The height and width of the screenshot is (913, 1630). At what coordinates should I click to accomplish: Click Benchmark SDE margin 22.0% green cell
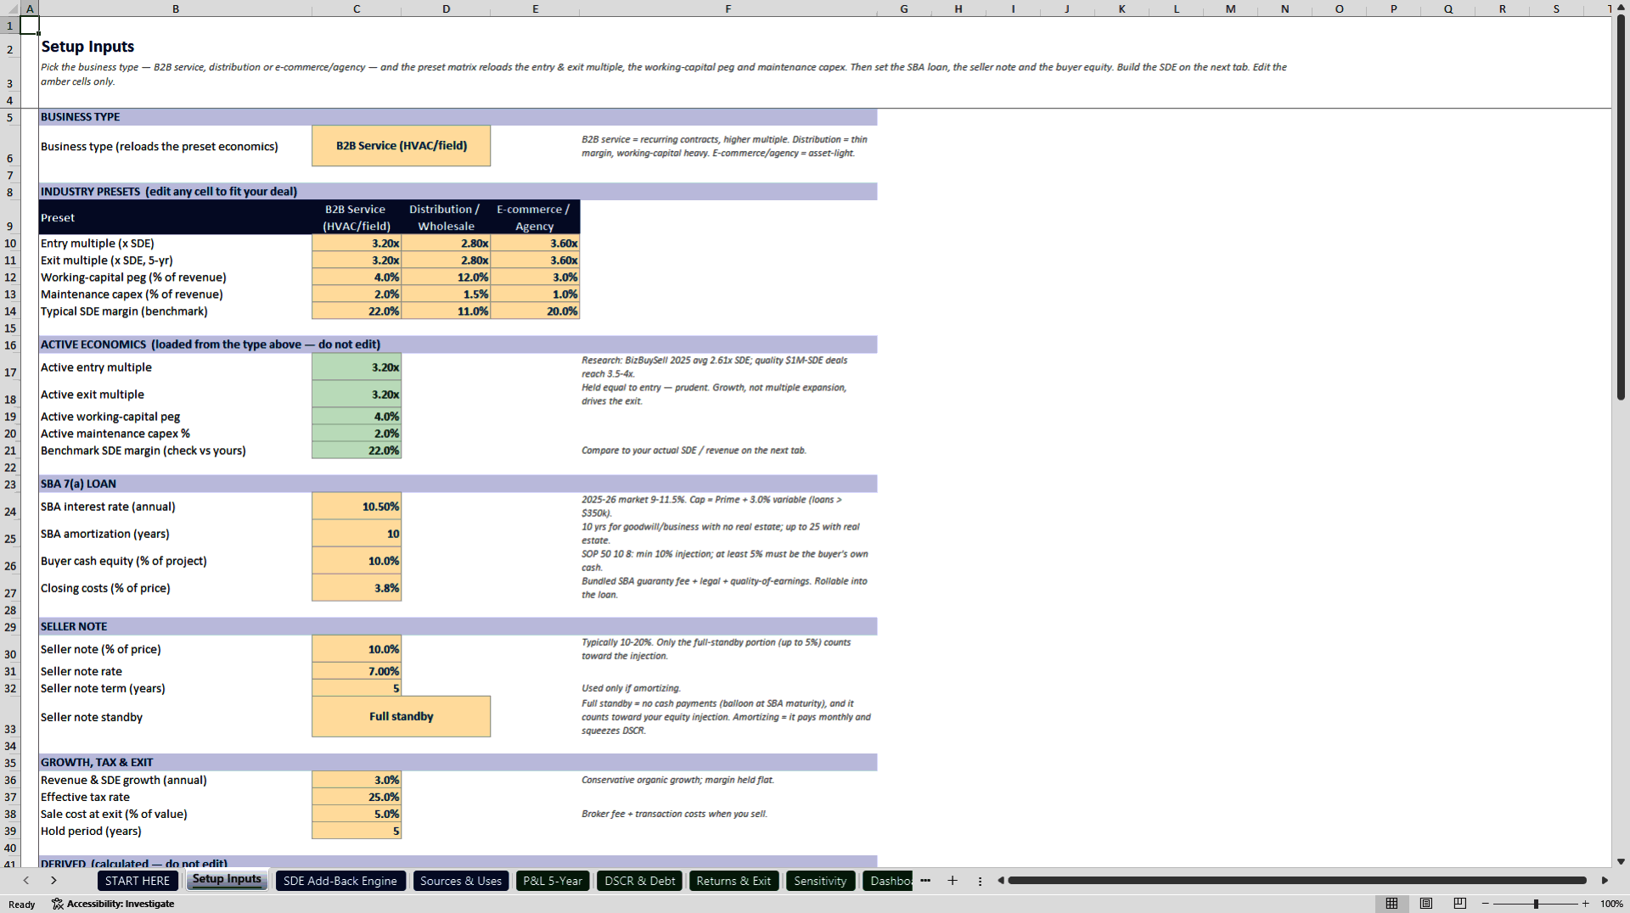(357, 451)
